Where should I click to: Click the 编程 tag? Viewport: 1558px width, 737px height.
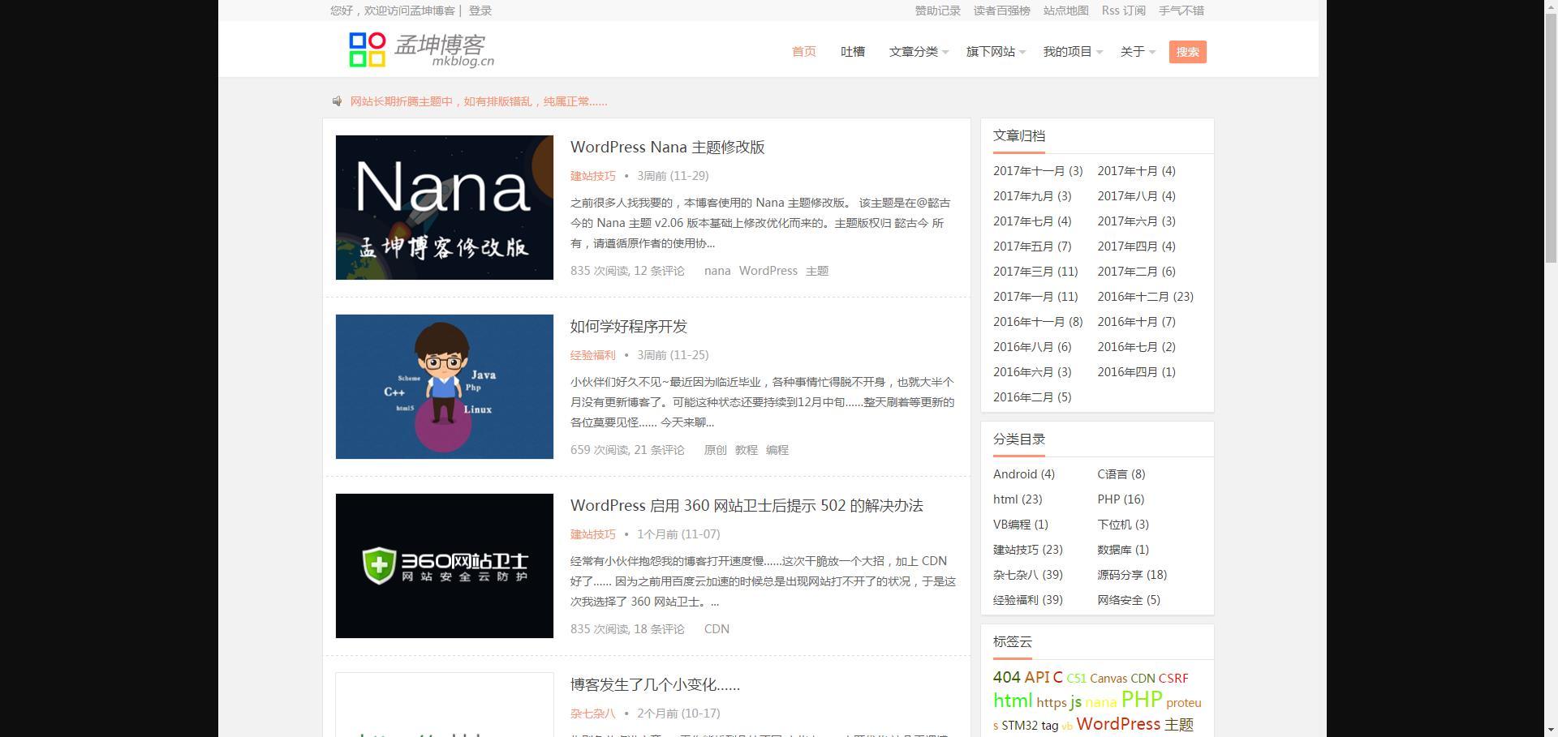point(777,450)
